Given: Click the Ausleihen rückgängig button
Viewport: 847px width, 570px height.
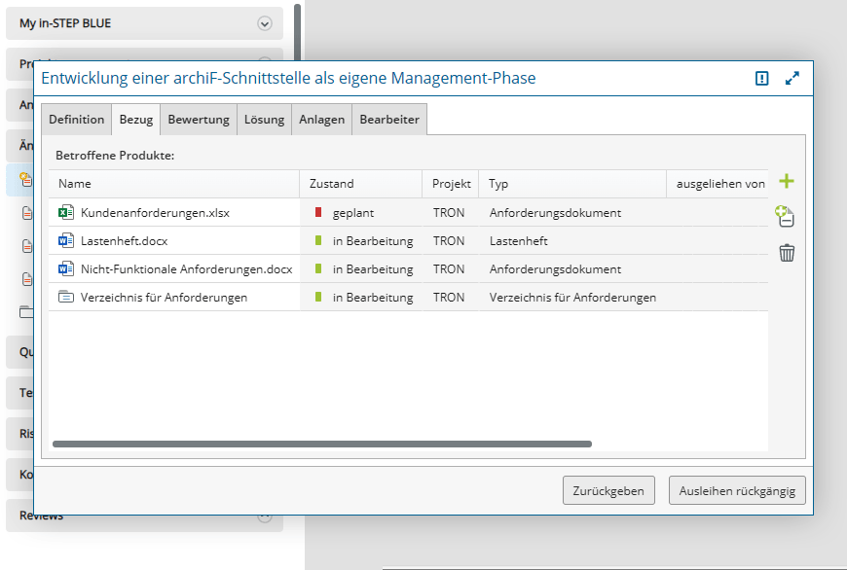Looking at the screenshot, I should 737,491.
